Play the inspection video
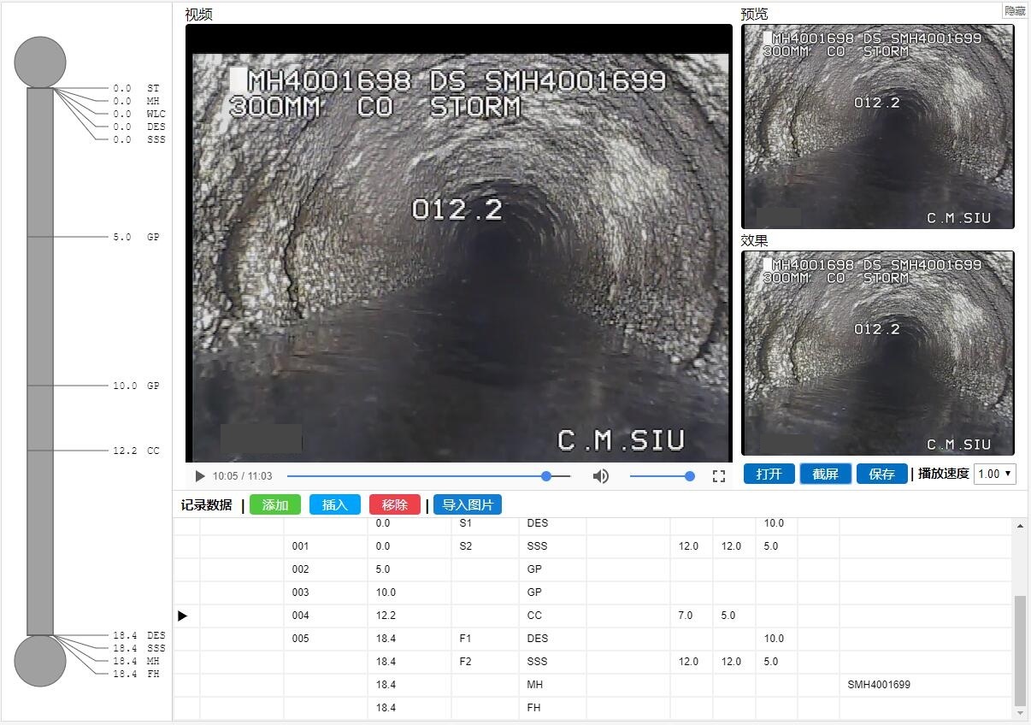 pos(200,476)
